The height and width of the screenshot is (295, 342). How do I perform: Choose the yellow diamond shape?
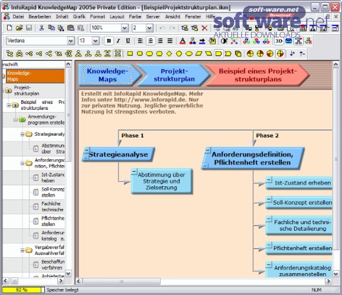pos(169,54)
